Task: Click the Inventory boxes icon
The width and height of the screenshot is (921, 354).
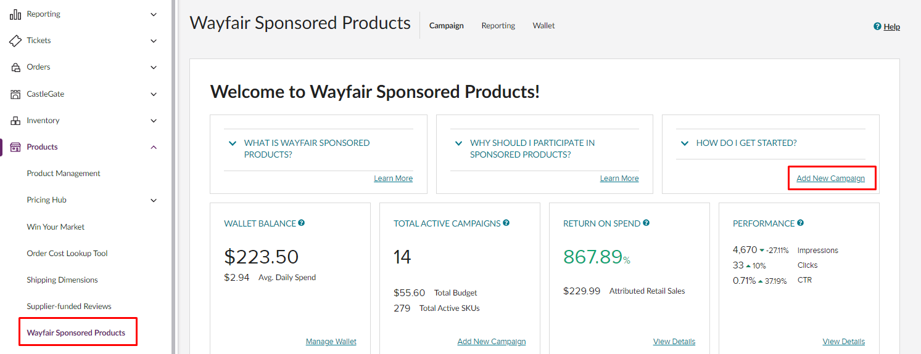Action: pyautogui.click(x=15, y=121)
